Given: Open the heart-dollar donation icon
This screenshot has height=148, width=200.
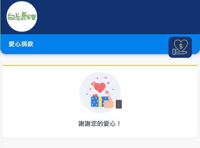Looking at the screenshot, I should pos(180,47).
